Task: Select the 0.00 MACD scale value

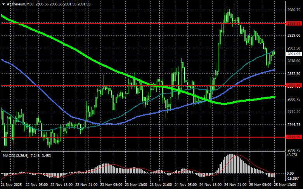Action: coord(291,174)
